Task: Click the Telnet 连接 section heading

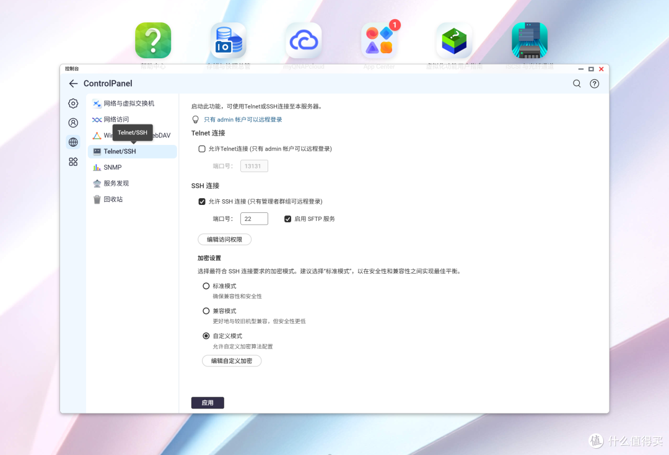Action: [208, 133]
